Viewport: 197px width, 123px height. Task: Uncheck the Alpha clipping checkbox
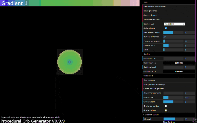pos(166,28)
